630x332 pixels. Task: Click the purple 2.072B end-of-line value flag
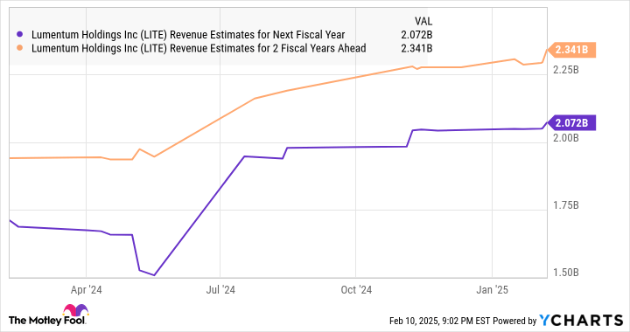tap(571, 122)
